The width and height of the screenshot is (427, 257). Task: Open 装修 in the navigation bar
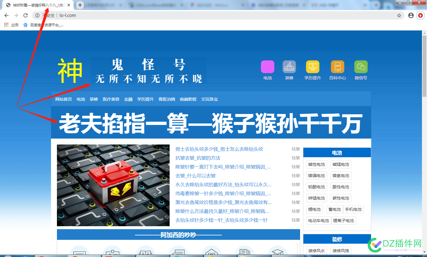pyautogui.click(x=94, y=99)
